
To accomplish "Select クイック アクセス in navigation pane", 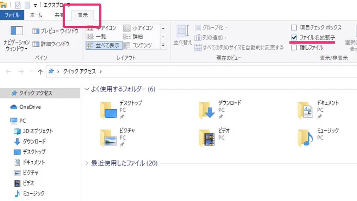I will coord(40,93).
